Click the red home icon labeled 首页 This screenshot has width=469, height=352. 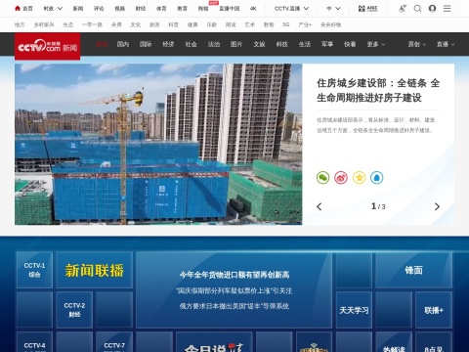(23, 9)
